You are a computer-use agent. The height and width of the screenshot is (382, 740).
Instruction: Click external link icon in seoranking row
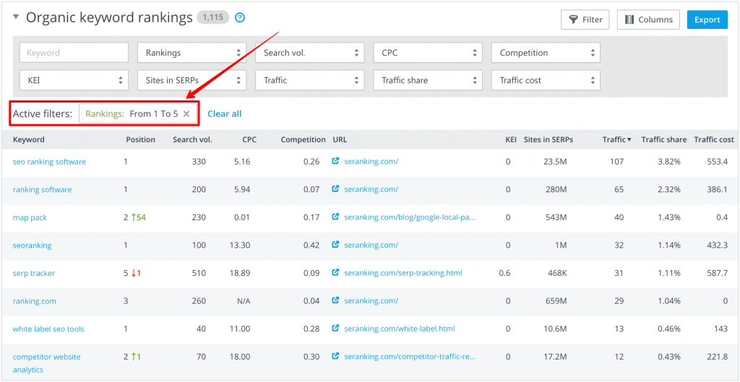click(335, 245)
